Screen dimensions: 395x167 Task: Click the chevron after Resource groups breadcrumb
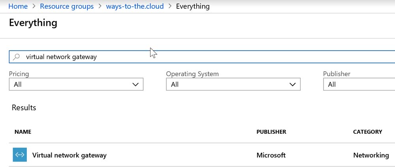click(x=100, y=6)
